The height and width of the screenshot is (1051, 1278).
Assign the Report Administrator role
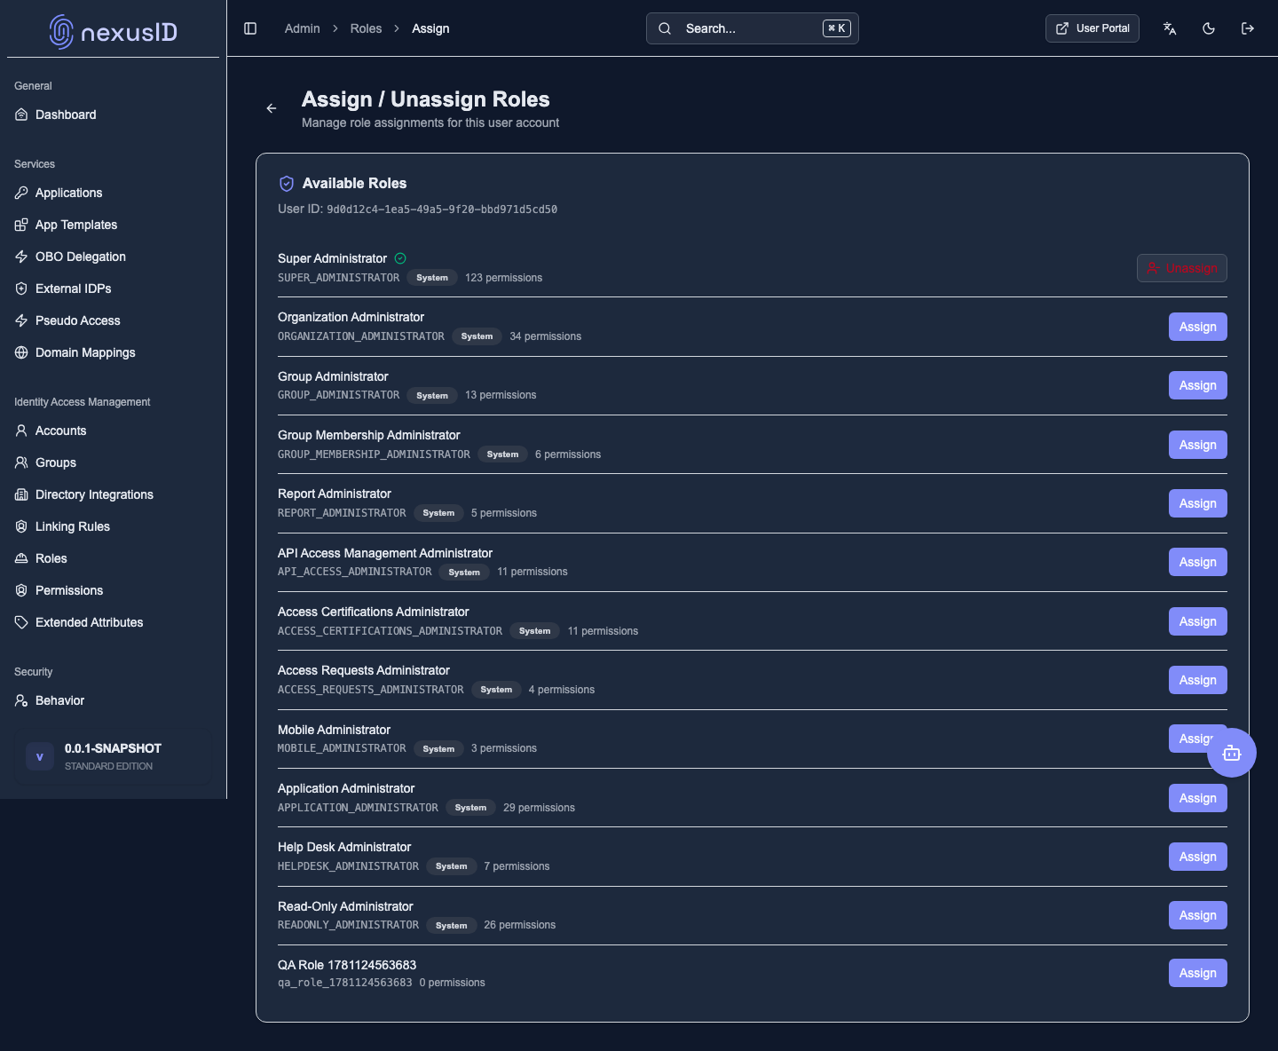click(1198, 503)
